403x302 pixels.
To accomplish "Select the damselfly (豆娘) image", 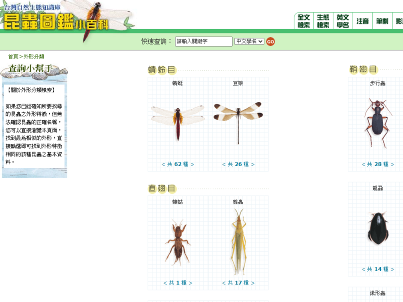I will (238, 123).
